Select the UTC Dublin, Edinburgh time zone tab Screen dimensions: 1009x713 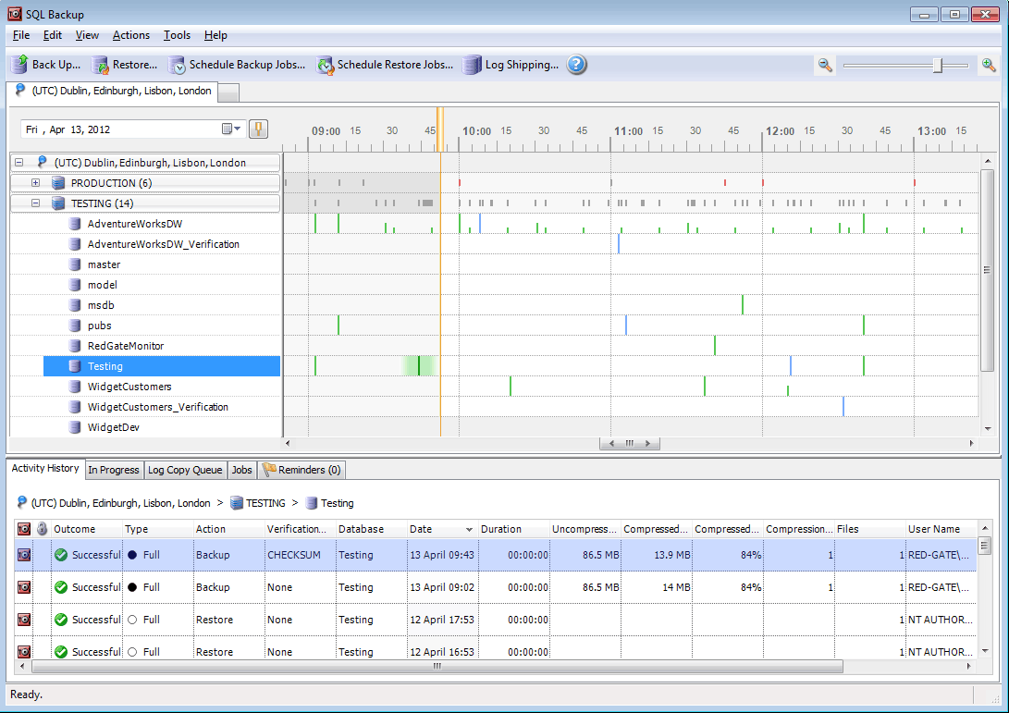(x=113, y=91)
